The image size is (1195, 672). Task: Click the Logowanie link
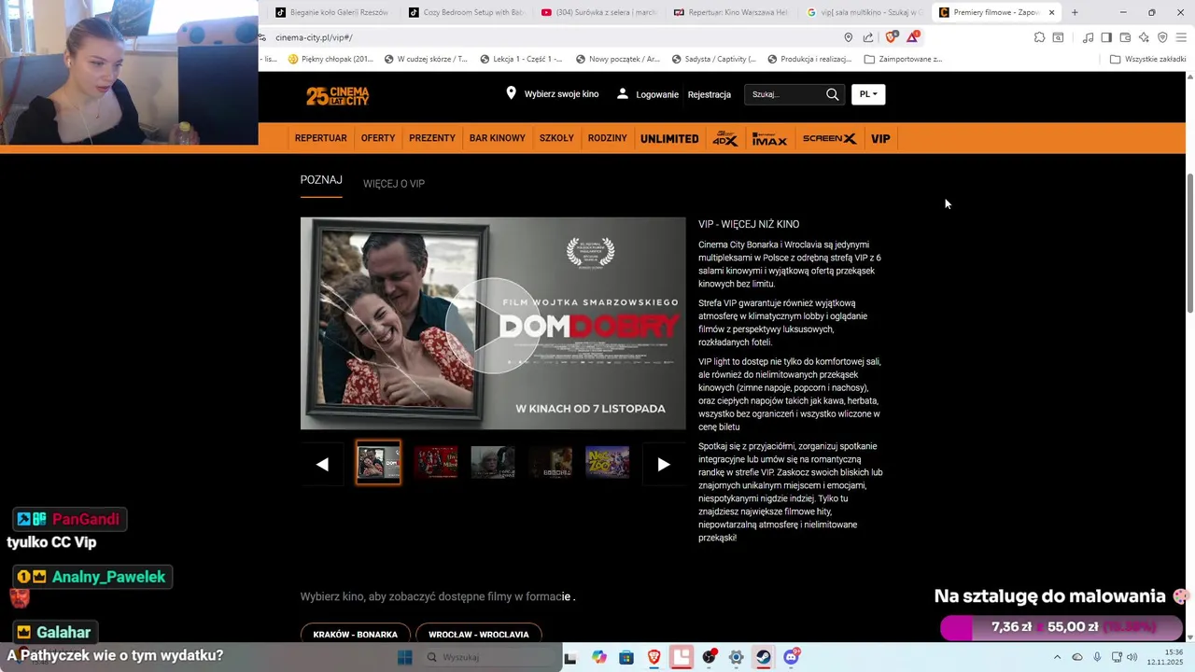657,94
